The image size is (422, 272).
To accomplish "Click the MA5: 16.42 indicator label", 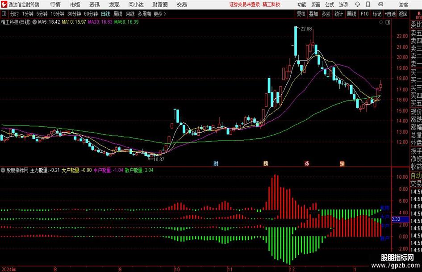I will (49, 22).
